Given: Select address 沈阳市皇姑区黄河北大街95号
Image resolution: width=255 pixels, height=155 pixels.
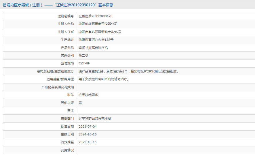Looking at the screenshot, I should [100, 32].
